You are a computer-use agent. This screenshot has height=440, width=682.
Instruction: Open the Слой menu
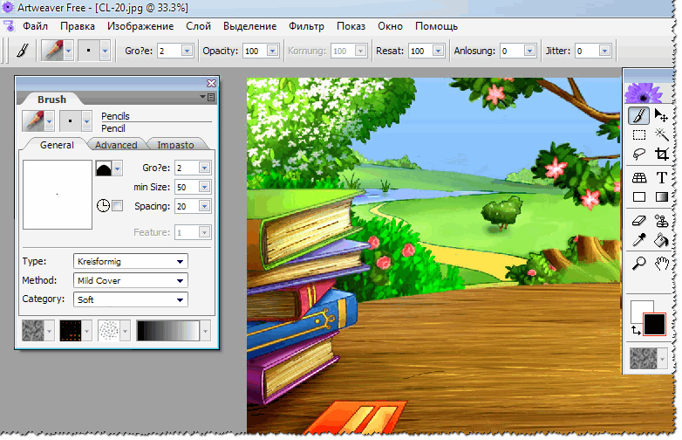tap(198, 26)
